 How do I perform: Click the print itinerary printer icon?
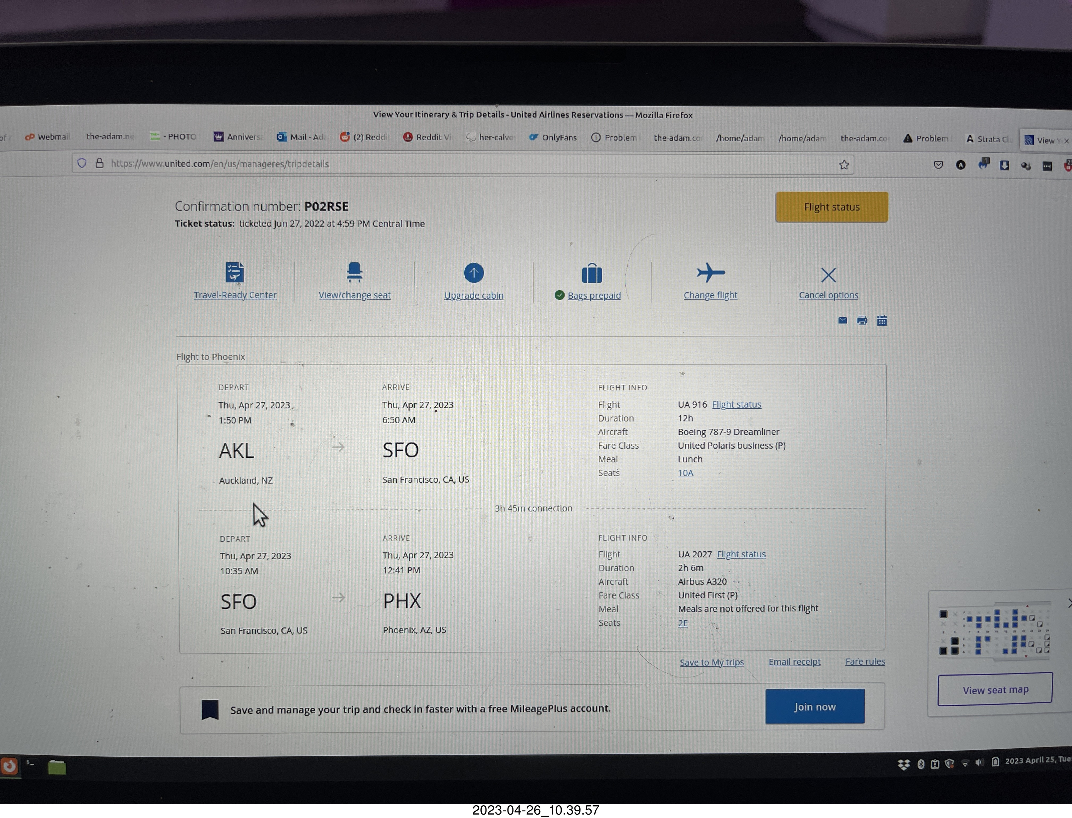coord(862,320)
